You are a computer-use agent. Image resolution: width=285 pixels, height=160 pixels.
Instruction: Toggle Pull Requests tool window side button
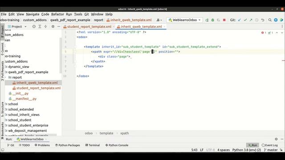click(x=2, y=71)
